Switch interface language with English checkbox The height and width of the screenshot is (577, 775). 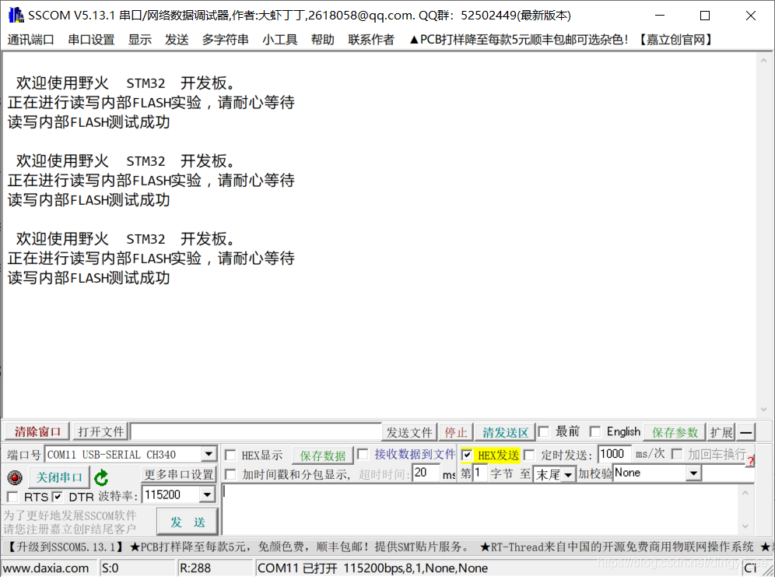click(595, 431)
